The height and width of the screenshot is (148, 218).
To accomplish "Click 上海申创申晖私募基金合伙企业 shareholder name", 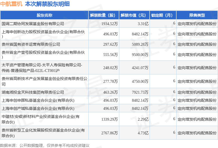I will pos(38,100).
